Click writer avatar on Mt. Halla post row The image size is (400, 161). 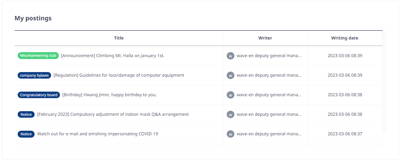pyautogui.click(x=231, y=56)
